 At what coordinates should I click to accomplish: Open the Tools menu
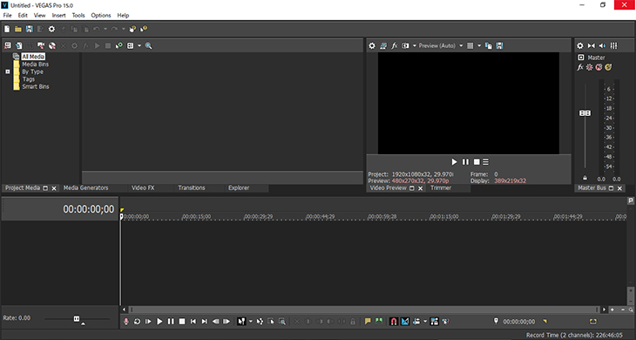point(78,16)
